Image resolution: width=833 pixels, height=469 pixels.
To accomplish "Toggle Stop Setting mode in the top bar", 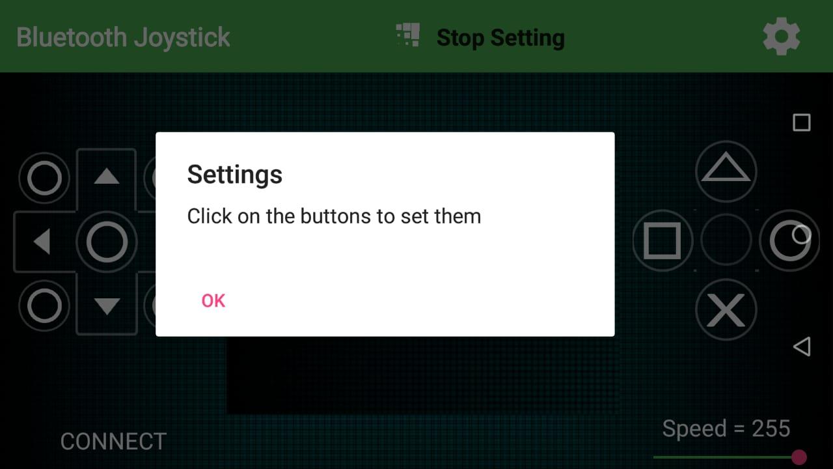I will click(500, 37).
